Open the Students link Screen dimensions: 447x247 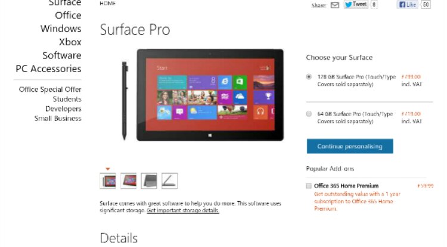pyautogui.click(x=67, y=99)
